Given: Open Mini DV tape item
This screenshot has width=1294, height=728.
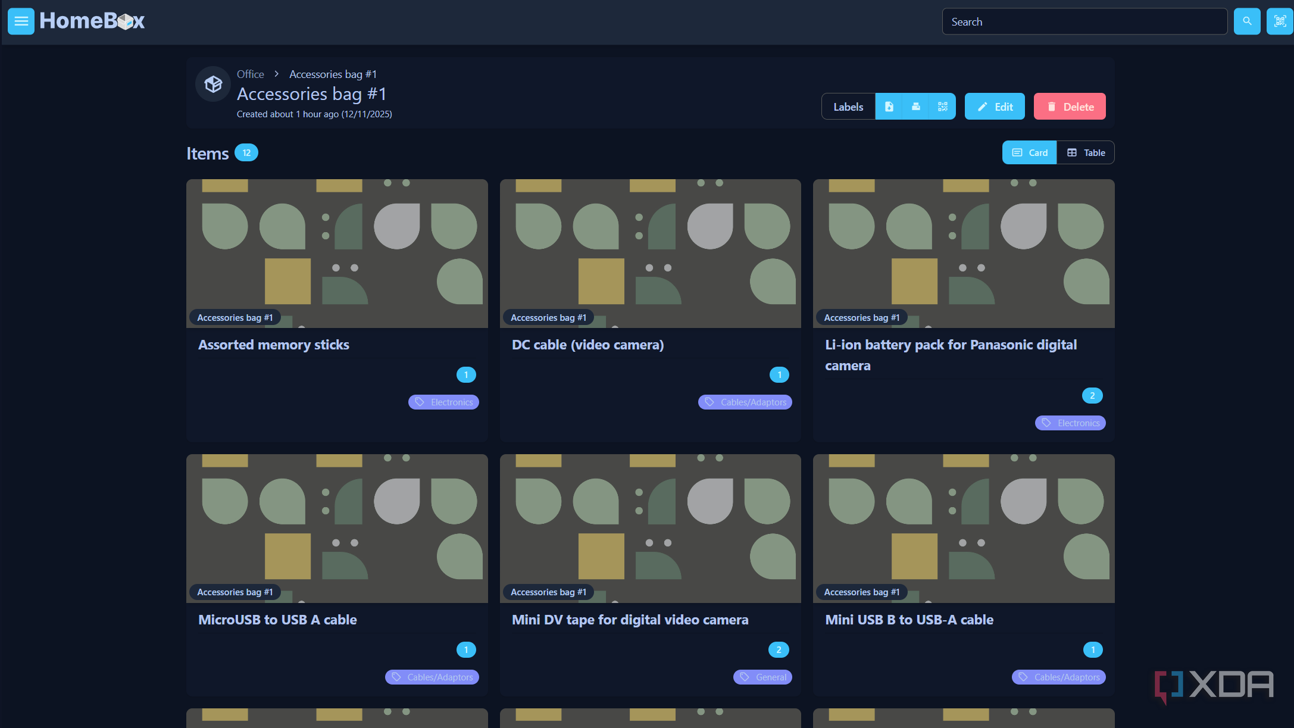Looking at the screenshot, I should [630, 620].
